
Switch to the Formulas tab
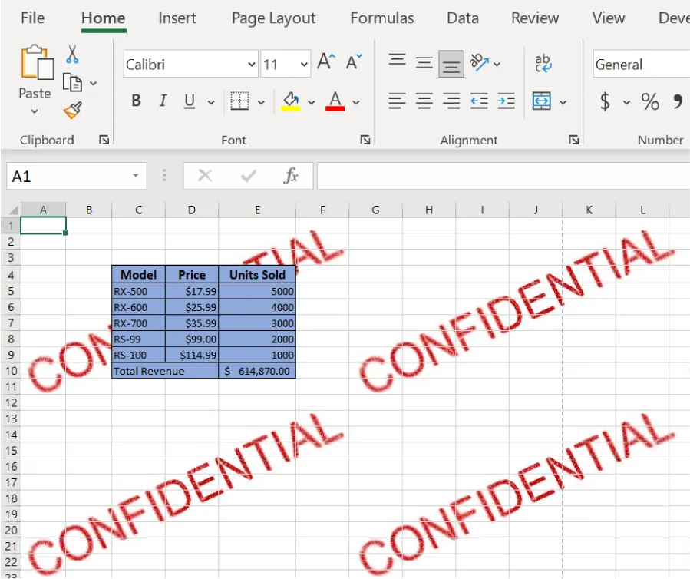tap(381, 18)
